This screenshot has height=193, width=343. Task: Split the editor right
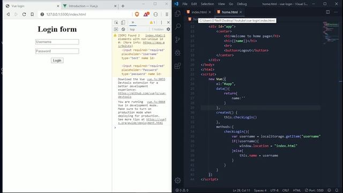pyautogui.click(x=327, y=12)
